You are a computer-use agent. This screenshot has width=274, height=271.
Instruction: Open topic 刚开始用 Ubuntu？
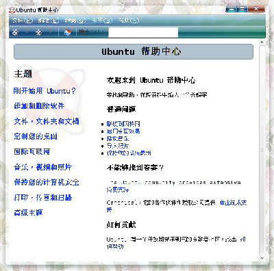click(45, 91)
